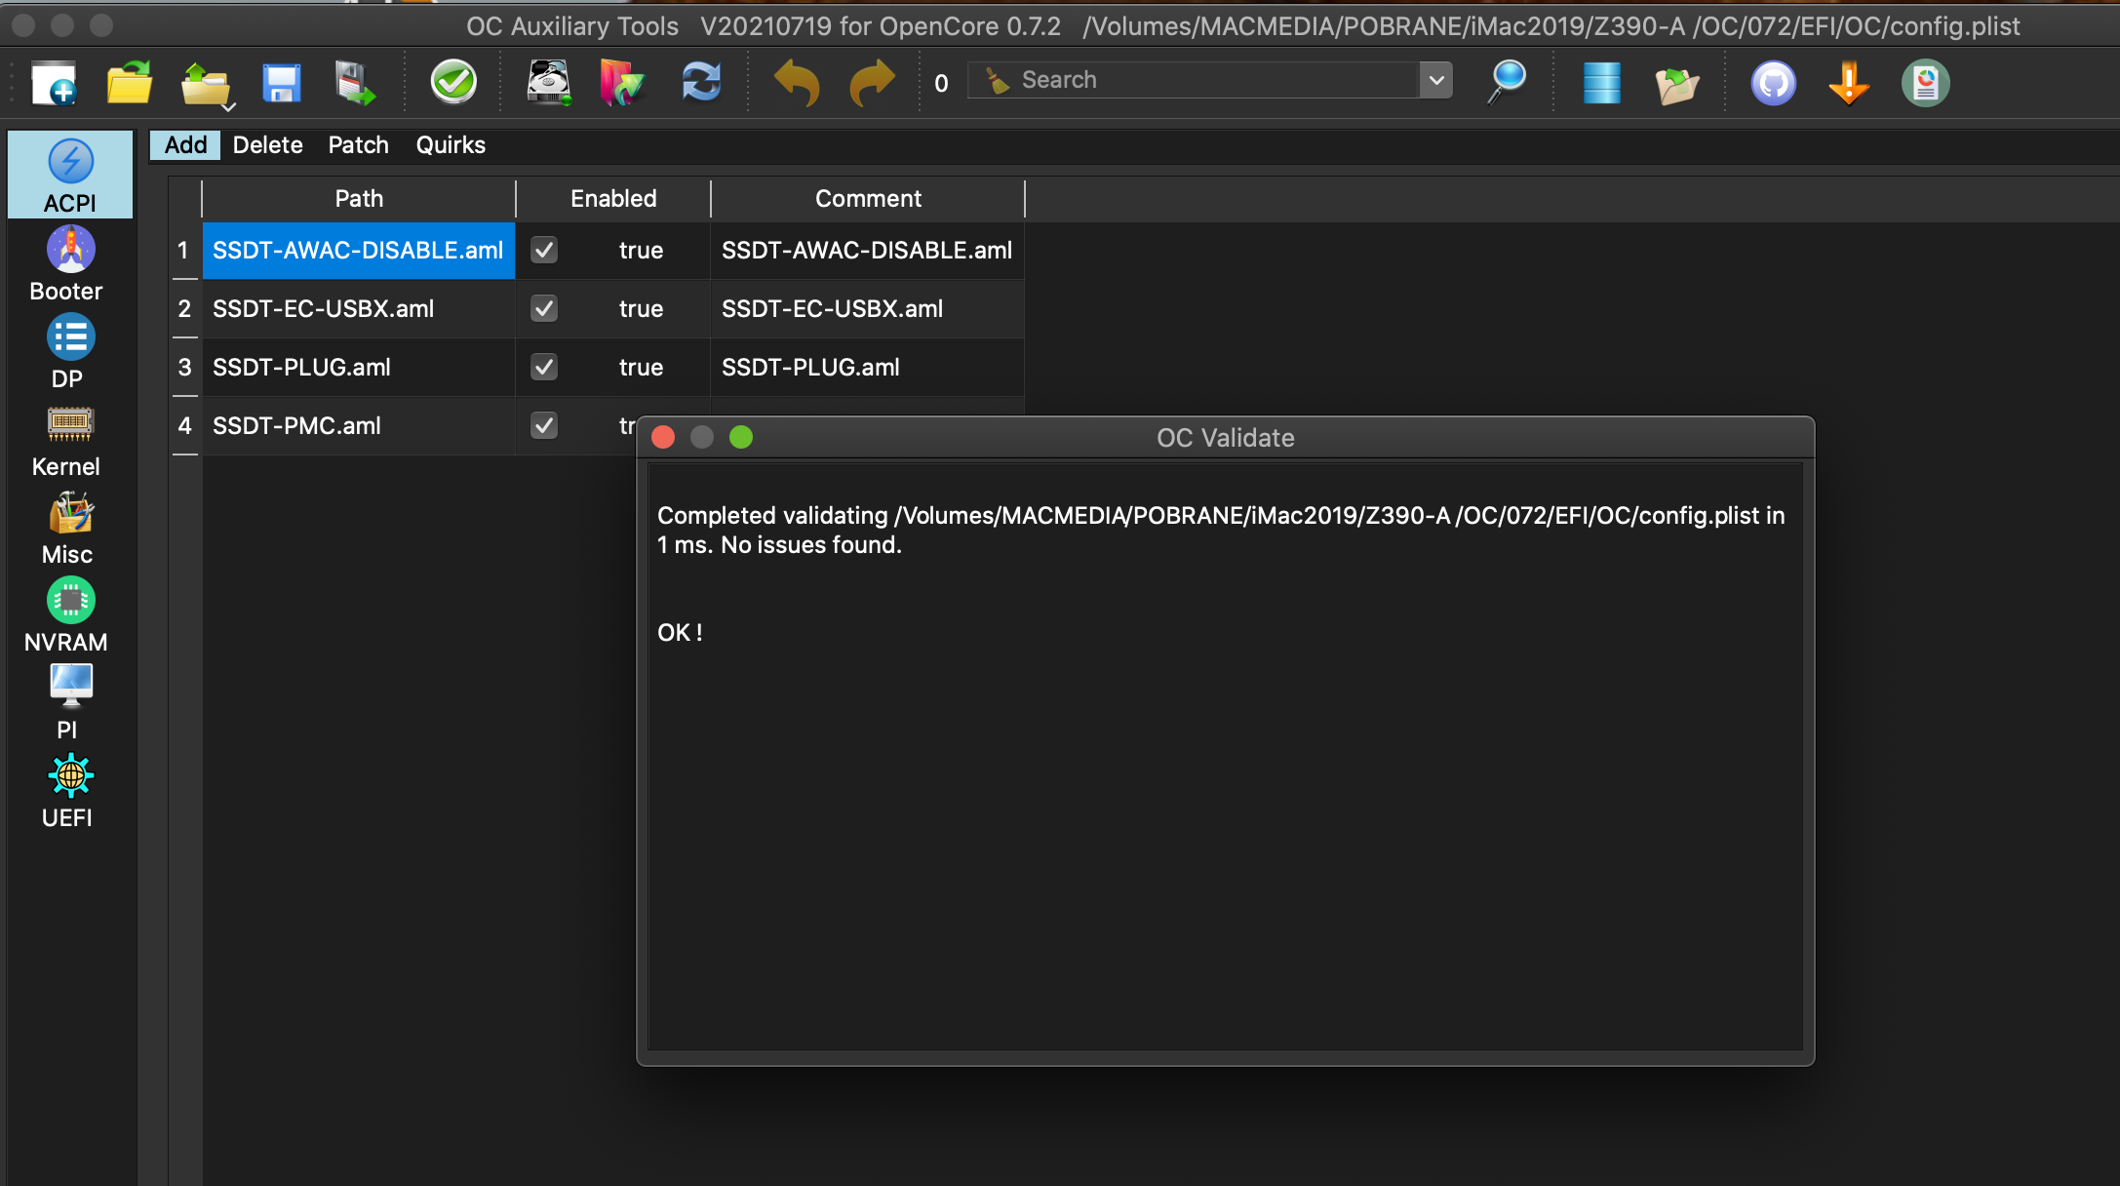2120x1186 pixels.
Task: Toggle Enabled checkbox for SSDT-PLUG.aml
Action: pos(544,368)
